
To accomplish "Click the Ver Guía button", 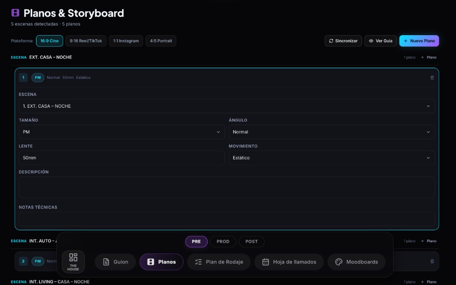I will pyautogui.click(x=380, y=41).
